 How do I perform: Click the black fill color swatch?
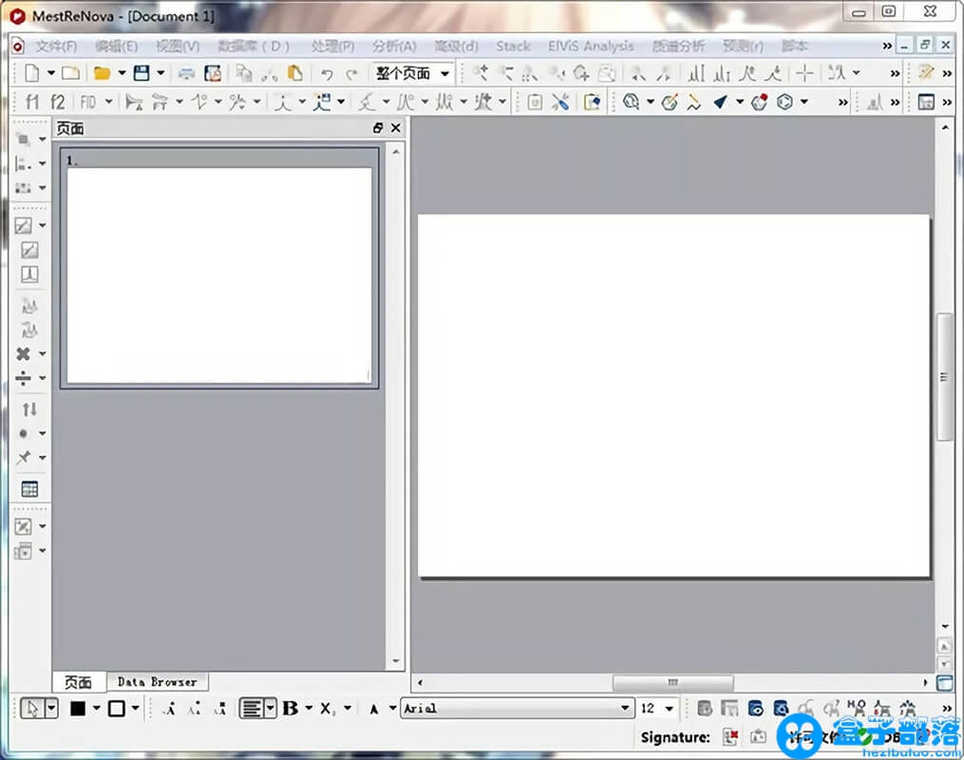tap(78, 708)
